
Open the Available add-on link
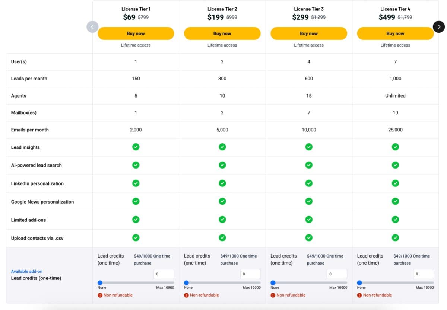click(26, 271)
